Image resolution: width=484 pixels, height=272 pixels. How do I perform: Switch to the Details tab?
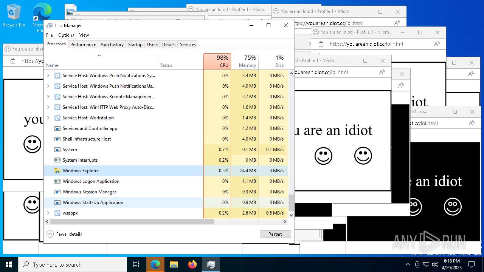pyautogui.click(x=169, y=45)
